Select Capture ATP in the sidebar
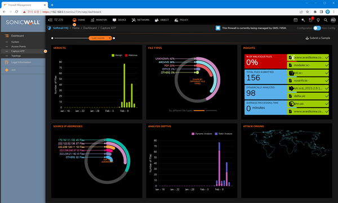 coord(18,51)
